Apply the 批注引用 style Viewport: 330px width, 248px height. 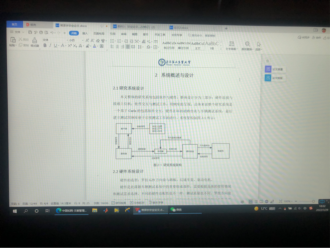pos(169,46)
